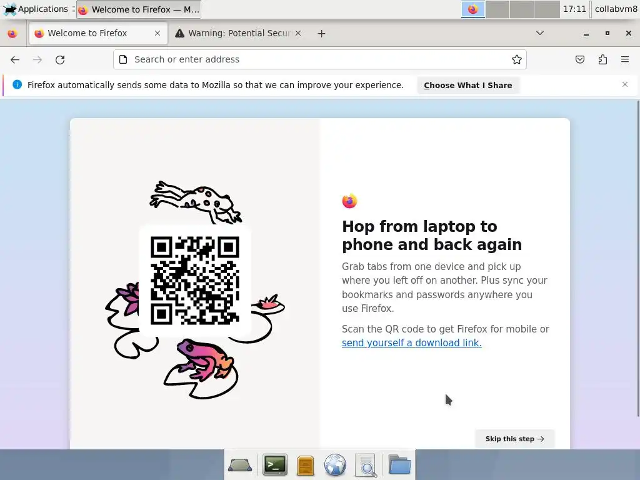Click the page vertical scrollbar
640x480 pixels.
coord(637,258)
